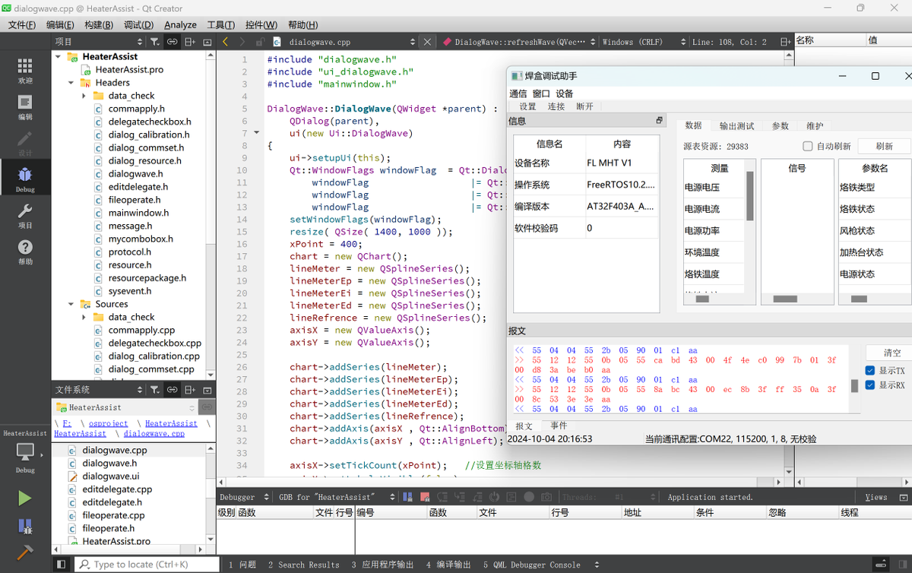Toggle the left sidebar visibility icon
Viewport: 912px width, 573px height.
tap(62, 565)
